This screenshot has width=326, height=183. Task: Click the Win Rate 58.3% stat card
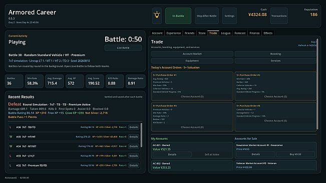[34, 81]
